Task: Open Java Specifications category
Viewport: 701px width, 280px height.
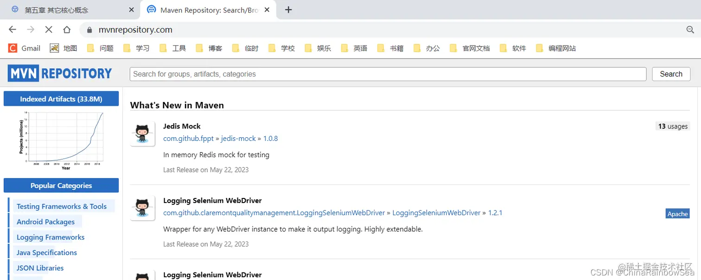Action: click(x=47, y=253)
